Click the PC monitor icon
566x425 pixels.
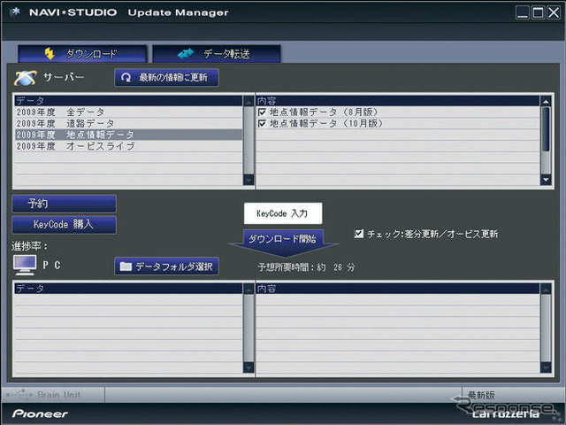(25, 265)
